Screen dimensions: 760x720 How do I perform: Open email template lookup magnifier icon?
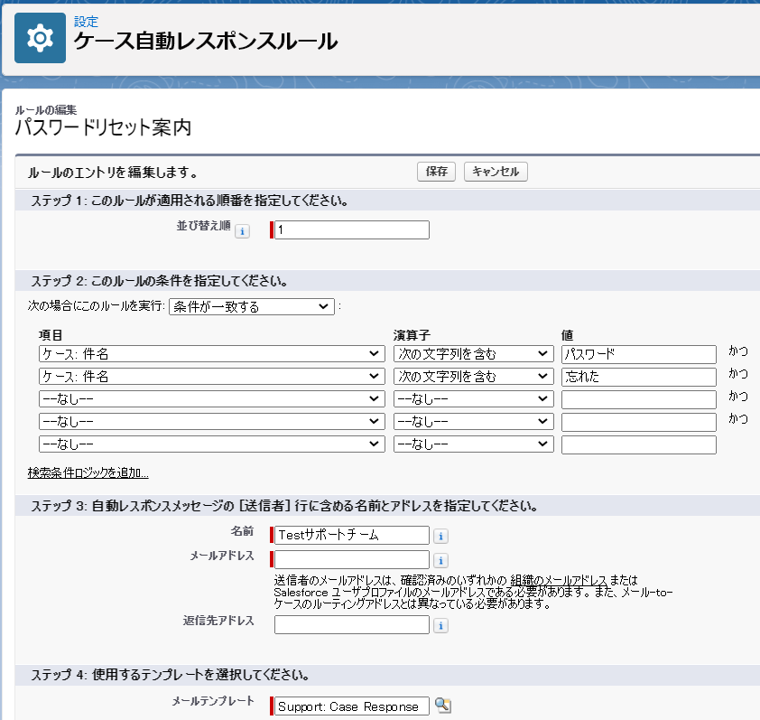pyautogui.click(x=442, y=705)
